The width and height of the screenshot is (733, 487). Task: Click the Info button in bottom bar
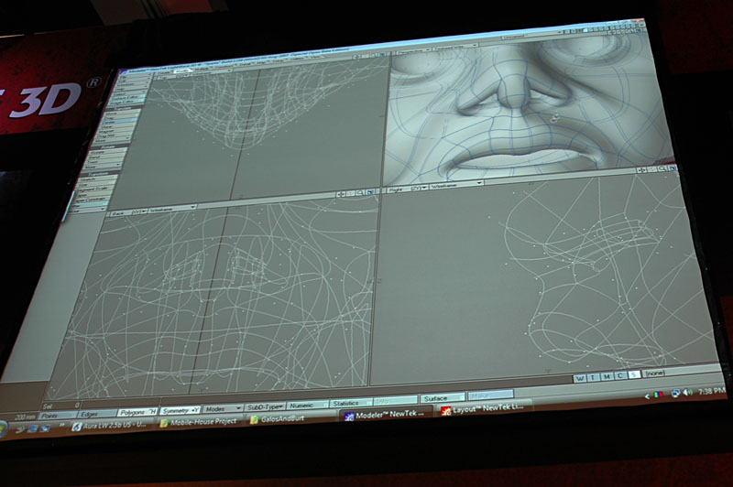(x=396, y=401)
